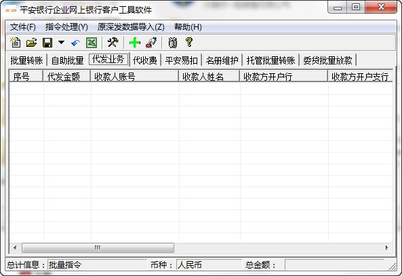Expand the save options dropdown arrow
This screenshot has width=402, height=276.
pyautogui.click(x=61, y=42)
